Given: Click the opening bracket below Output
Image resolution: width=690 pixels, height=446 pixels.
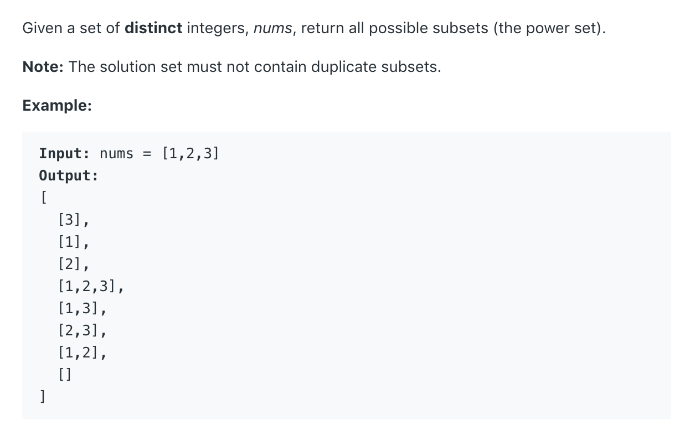Looking at the screenshot, I should click(x=43, y=198).
